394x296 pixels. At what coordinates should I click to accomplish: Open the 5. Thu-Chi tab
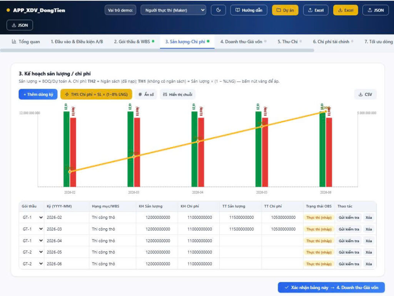(289, 42)
